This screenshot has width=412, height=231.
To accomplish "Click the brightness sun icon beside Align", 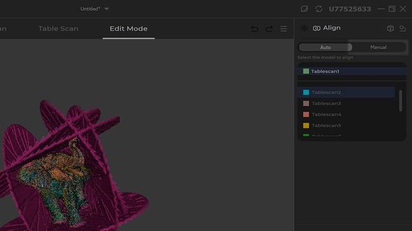I will click(x=304, y=28).
